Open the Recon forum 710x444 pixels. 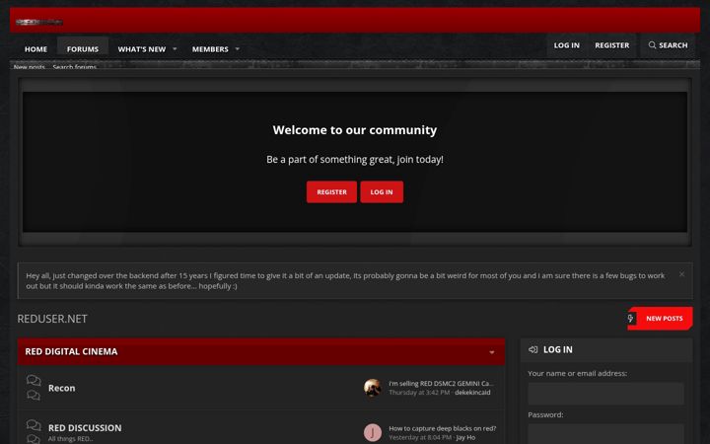[61, 388]
